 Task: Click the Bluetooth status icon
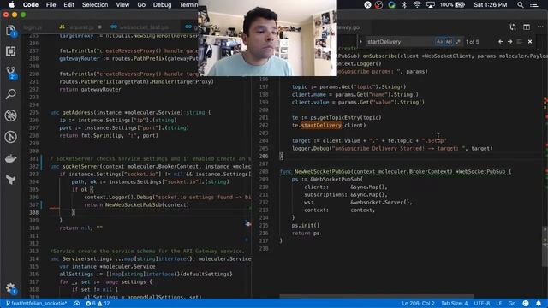[x=404, y=4]
